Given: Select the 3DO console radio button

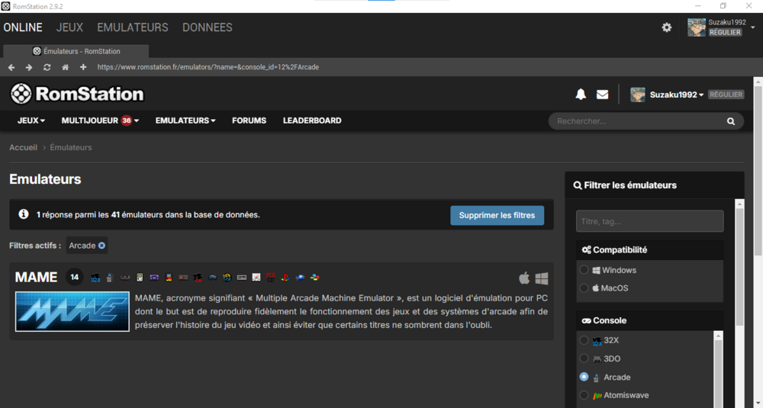Looking at the screenshot, I should (584, 358).
